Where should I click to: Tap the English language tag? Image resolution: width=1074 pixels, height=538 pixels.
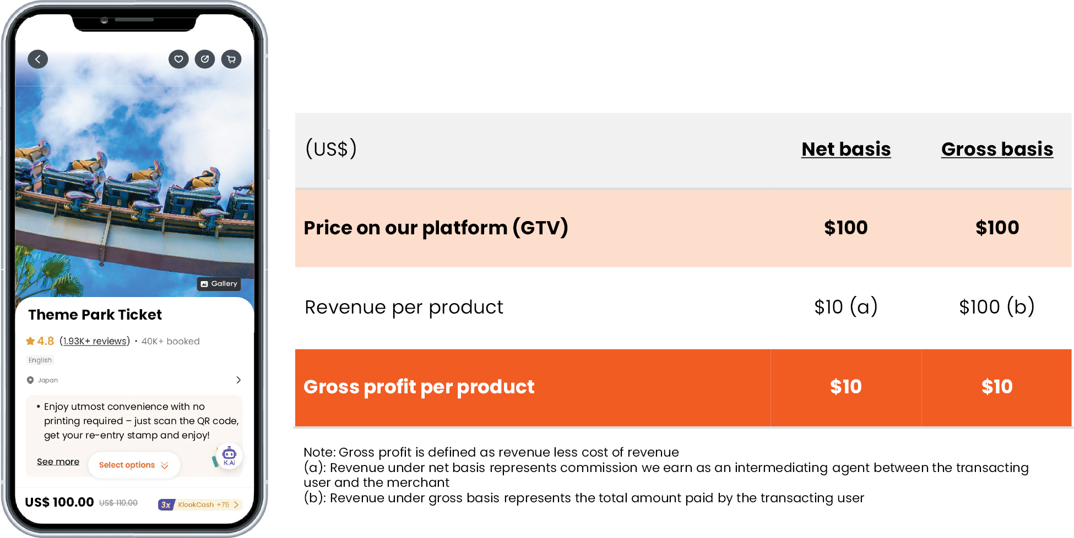click(40, 360)
